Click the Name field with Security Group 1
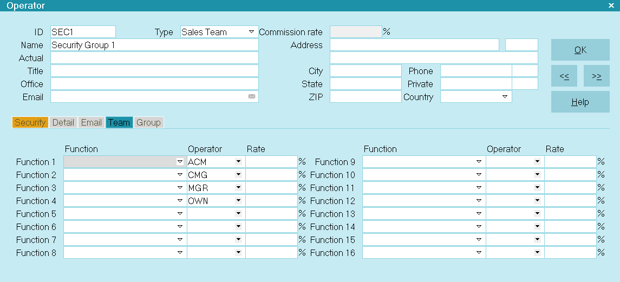Viewport: 620px width, 282px height. pos(154,45)
